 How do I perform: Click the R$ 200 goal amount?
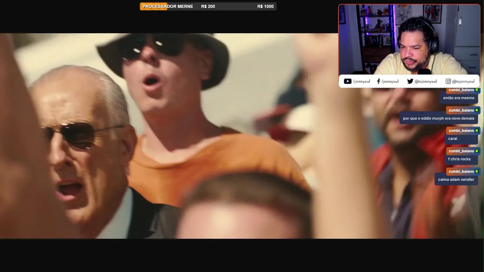point(208,6)
